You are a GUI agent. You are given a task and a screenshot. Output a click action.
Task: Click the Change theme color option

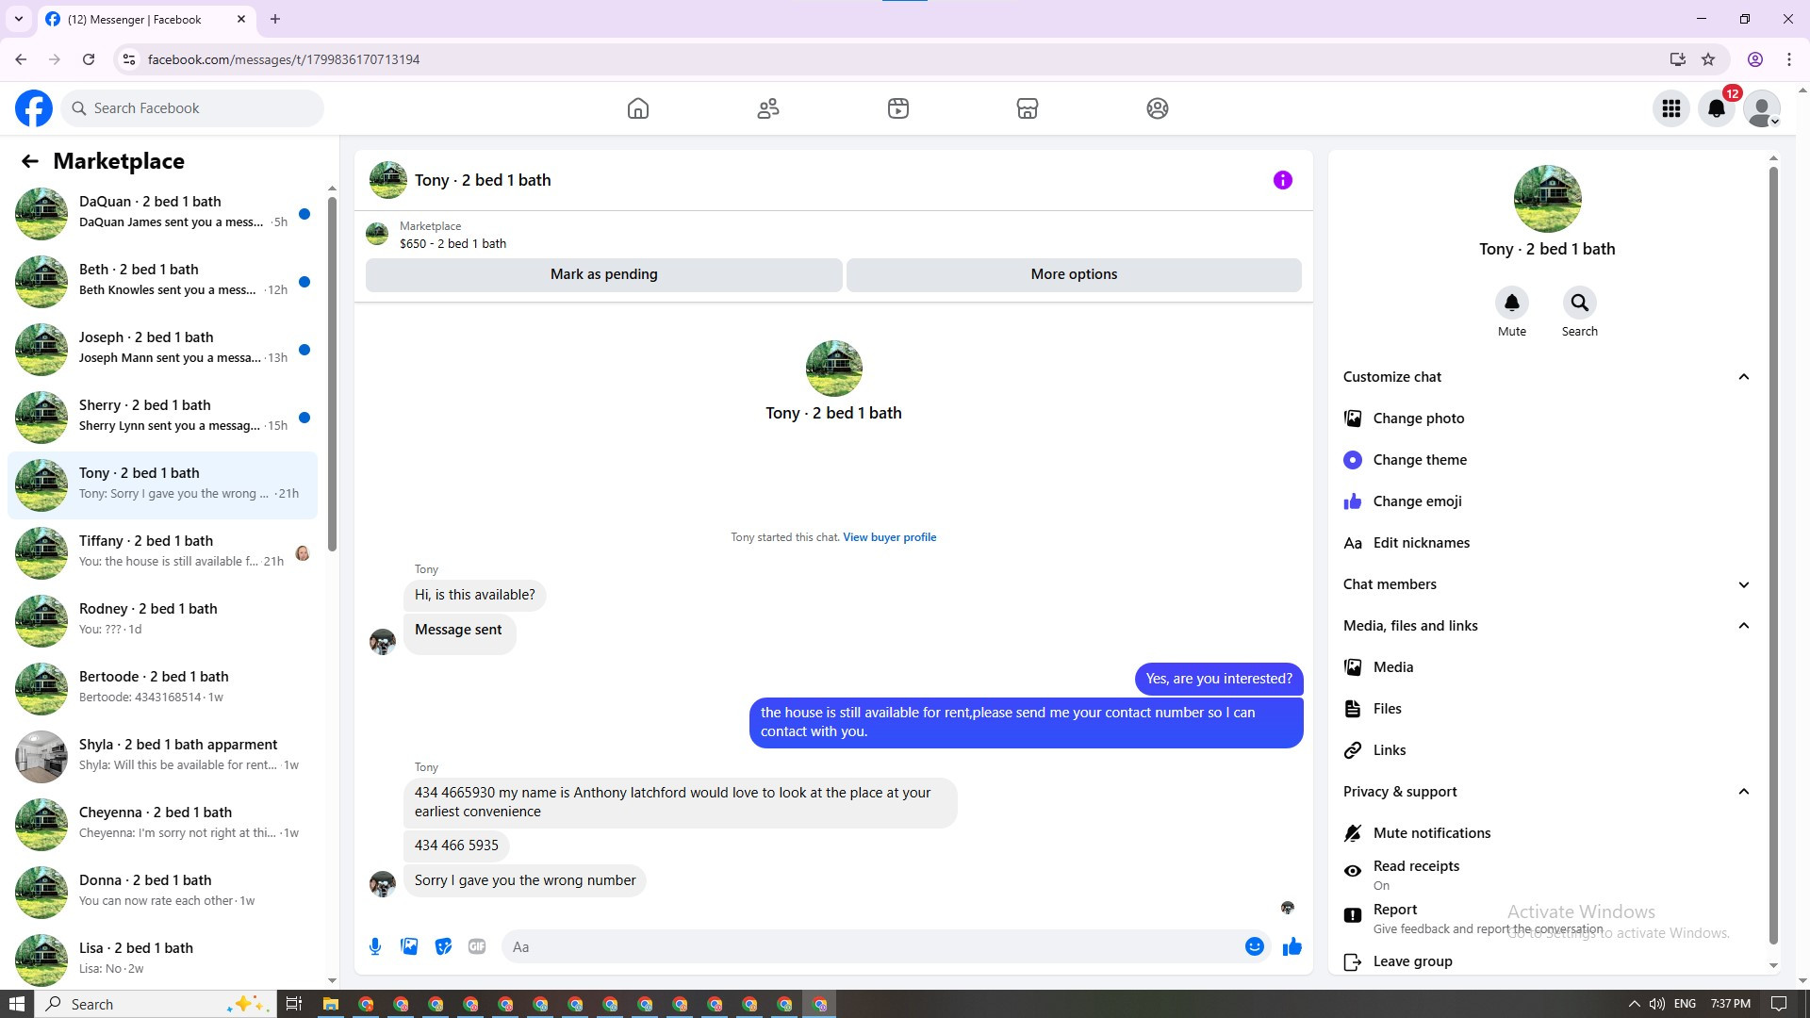1420,460
